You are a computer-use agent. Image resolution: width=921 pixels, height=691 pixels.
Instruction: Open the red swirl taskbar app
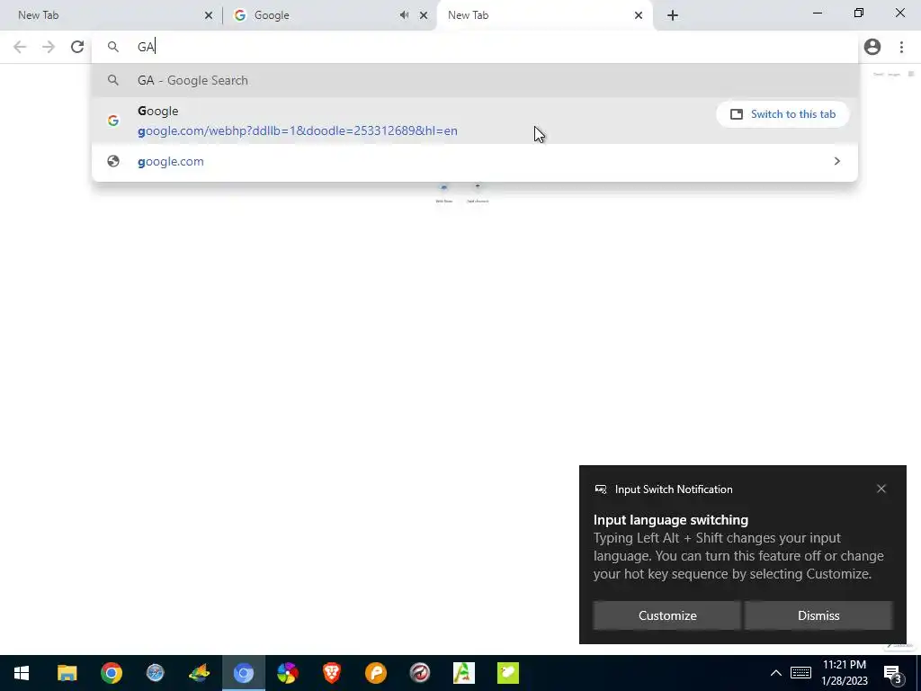tap(419, 673)
